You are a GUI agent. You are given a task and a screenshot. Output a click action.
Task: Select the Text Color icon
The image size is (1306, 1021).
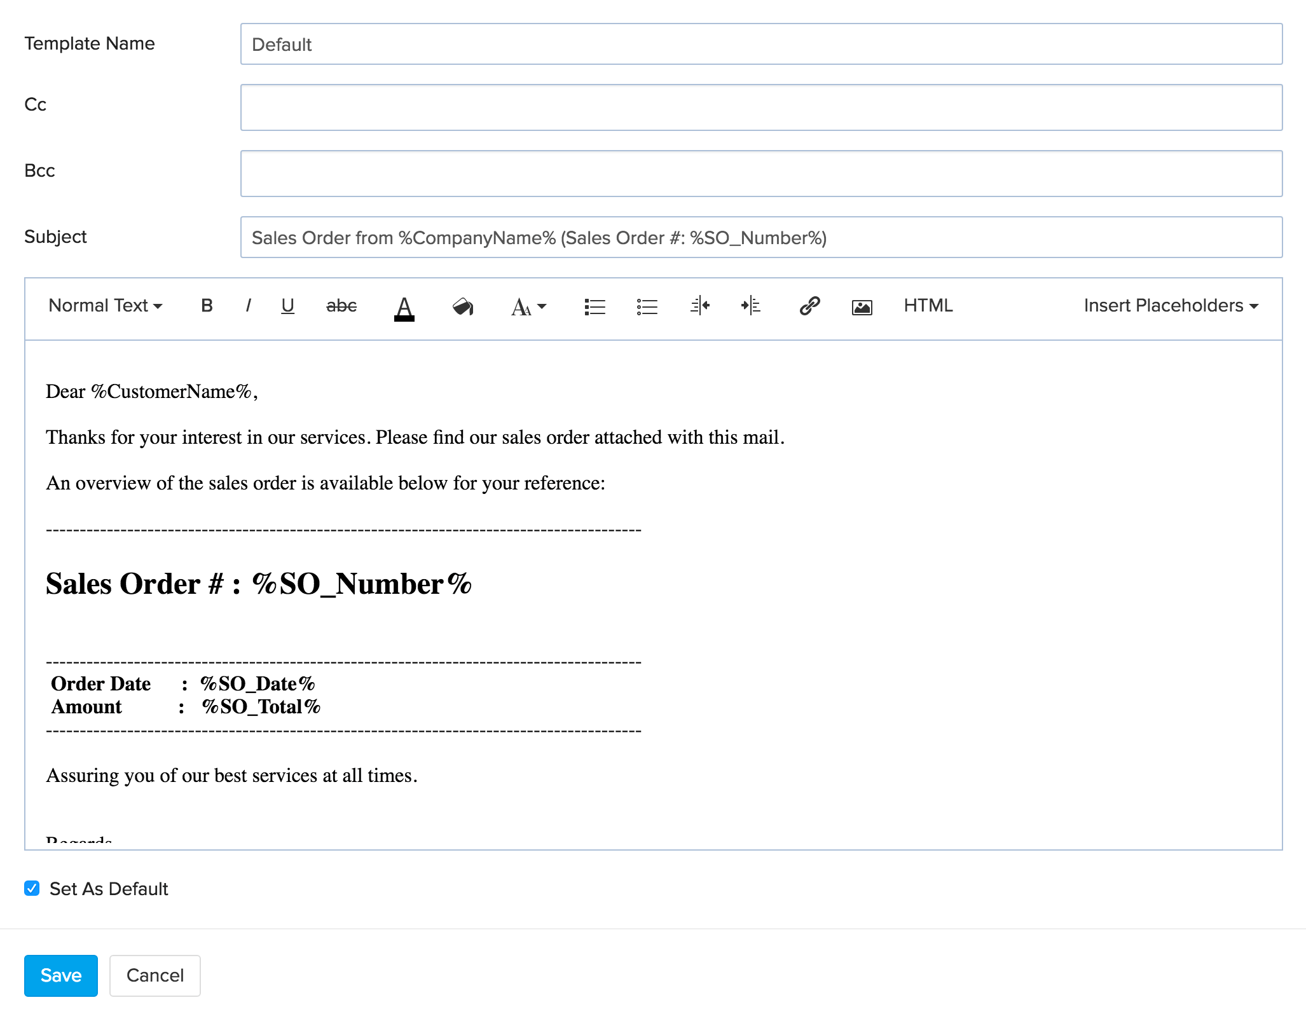403,308
